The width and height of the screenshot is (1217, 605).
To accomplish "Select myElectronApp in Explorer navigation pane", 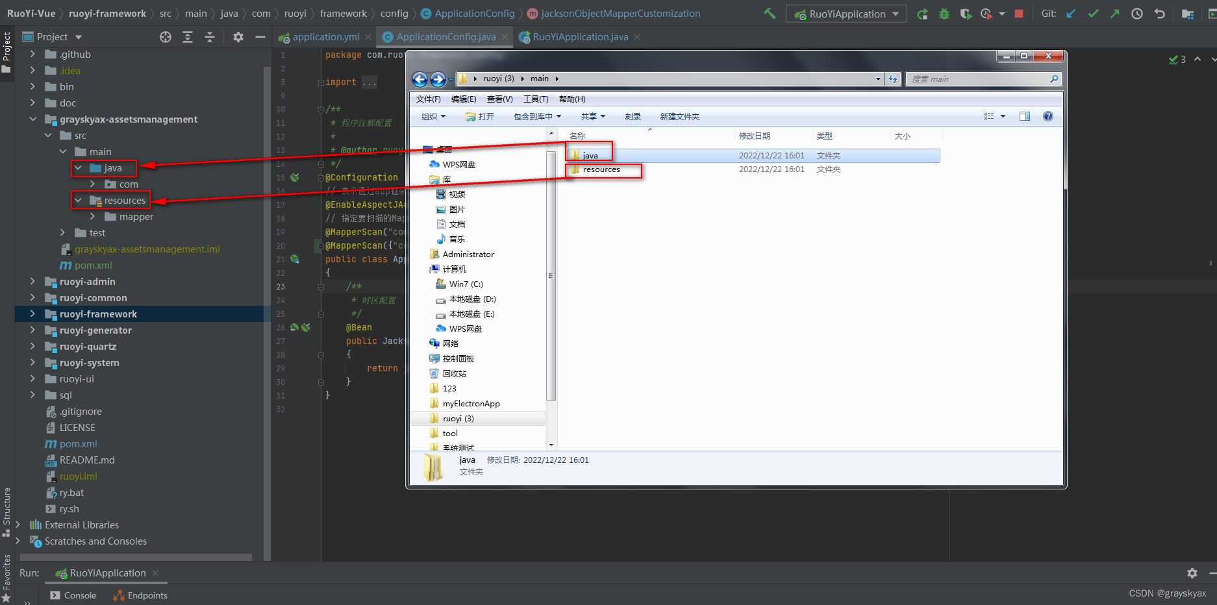I will pos(471,403).
